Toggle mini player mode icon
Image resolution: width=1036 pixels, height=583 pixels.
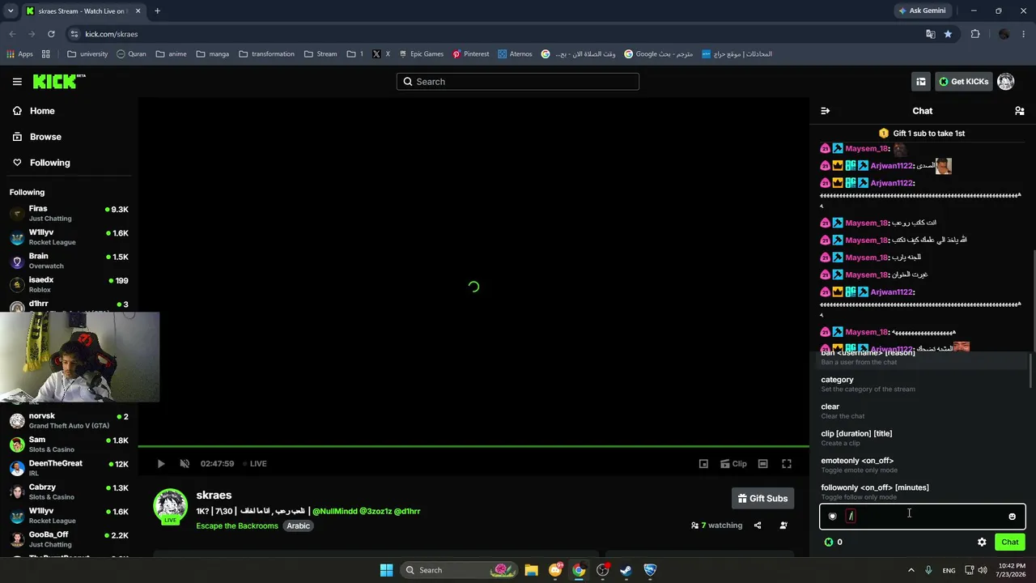[703, 464]
